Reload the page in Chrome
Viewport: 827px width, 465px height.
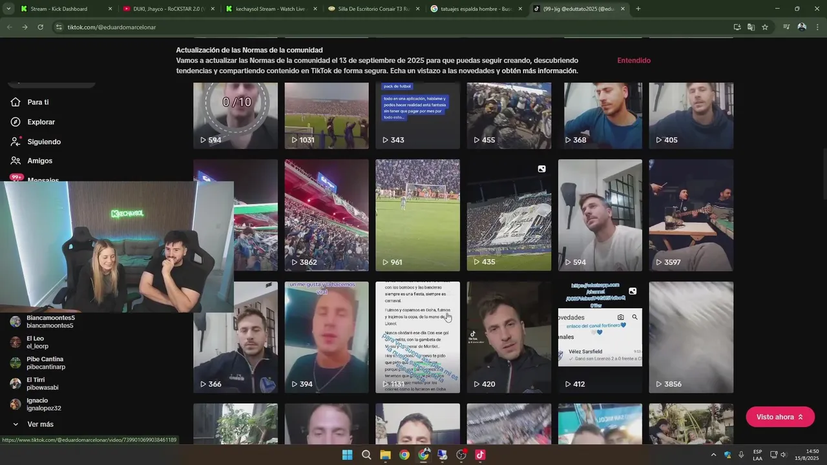pos(40,27)
